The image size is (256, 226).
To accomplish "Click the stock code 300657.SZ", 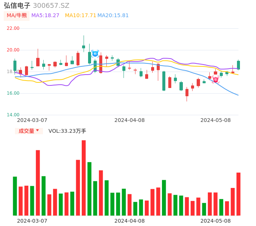I will pyautogui.click(x=51, y=6).
